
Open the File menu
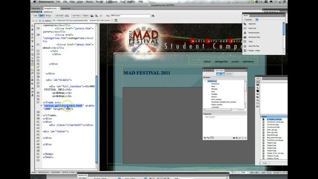(58, 1)
